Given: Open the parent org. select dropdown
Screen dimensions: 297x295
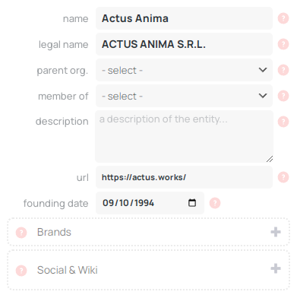Looking at the screenshot, I should click(184, 70).
